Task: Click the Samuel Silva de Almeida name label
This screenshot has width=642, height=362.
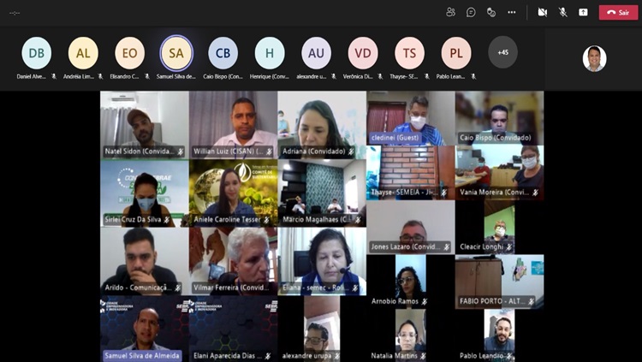Action: [142, 355]
